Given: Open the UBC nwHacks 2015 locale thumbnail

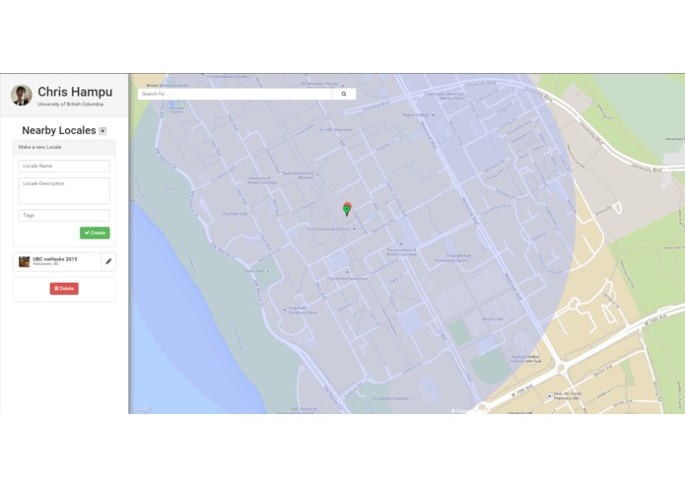Looking at the screenshot, I should coord(24,261).
